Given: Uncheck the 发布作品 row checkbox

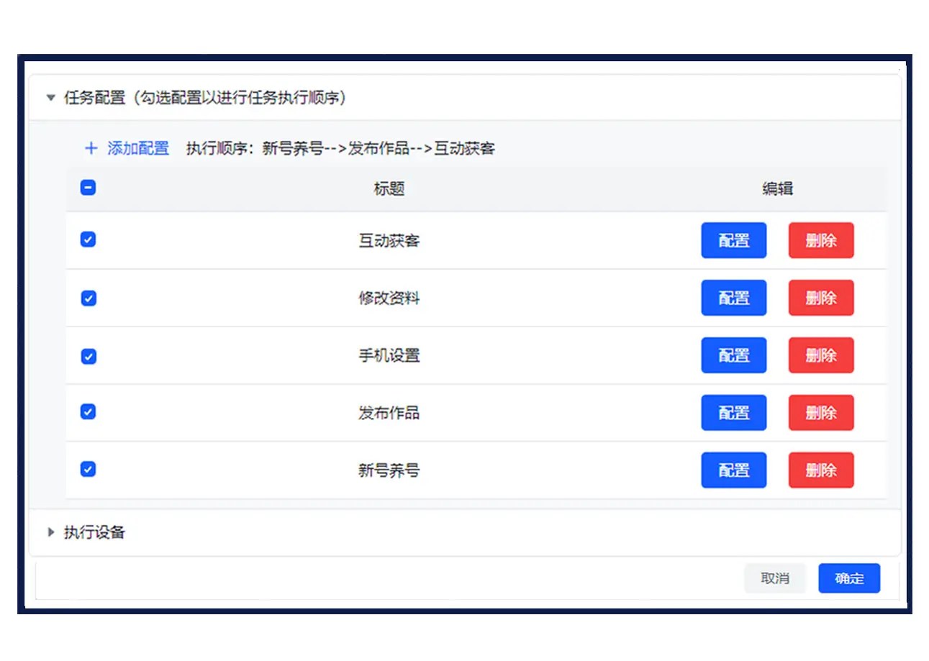Looking at the screenshot, I should point(87,412).
